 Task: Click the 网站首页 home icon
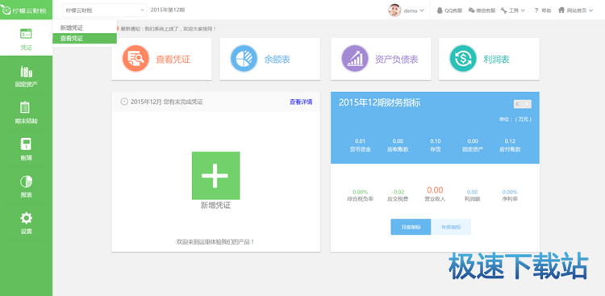(561, 10)
